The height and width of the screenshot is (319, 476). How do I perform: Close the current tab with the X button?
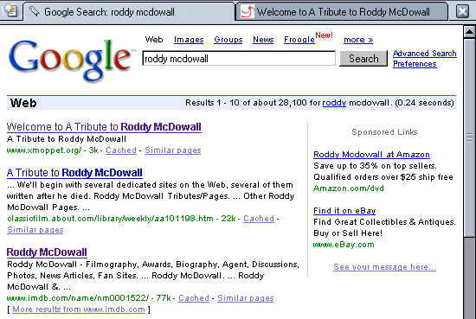pos(462,12)
